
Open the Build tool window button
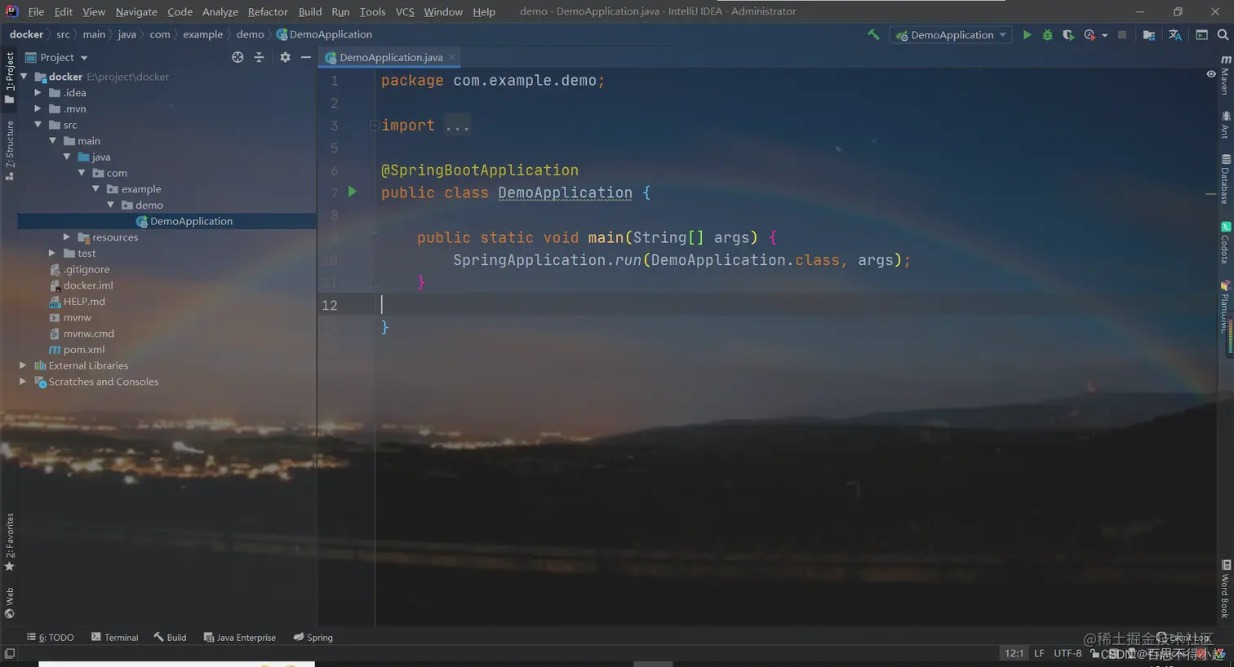(170, 638)
